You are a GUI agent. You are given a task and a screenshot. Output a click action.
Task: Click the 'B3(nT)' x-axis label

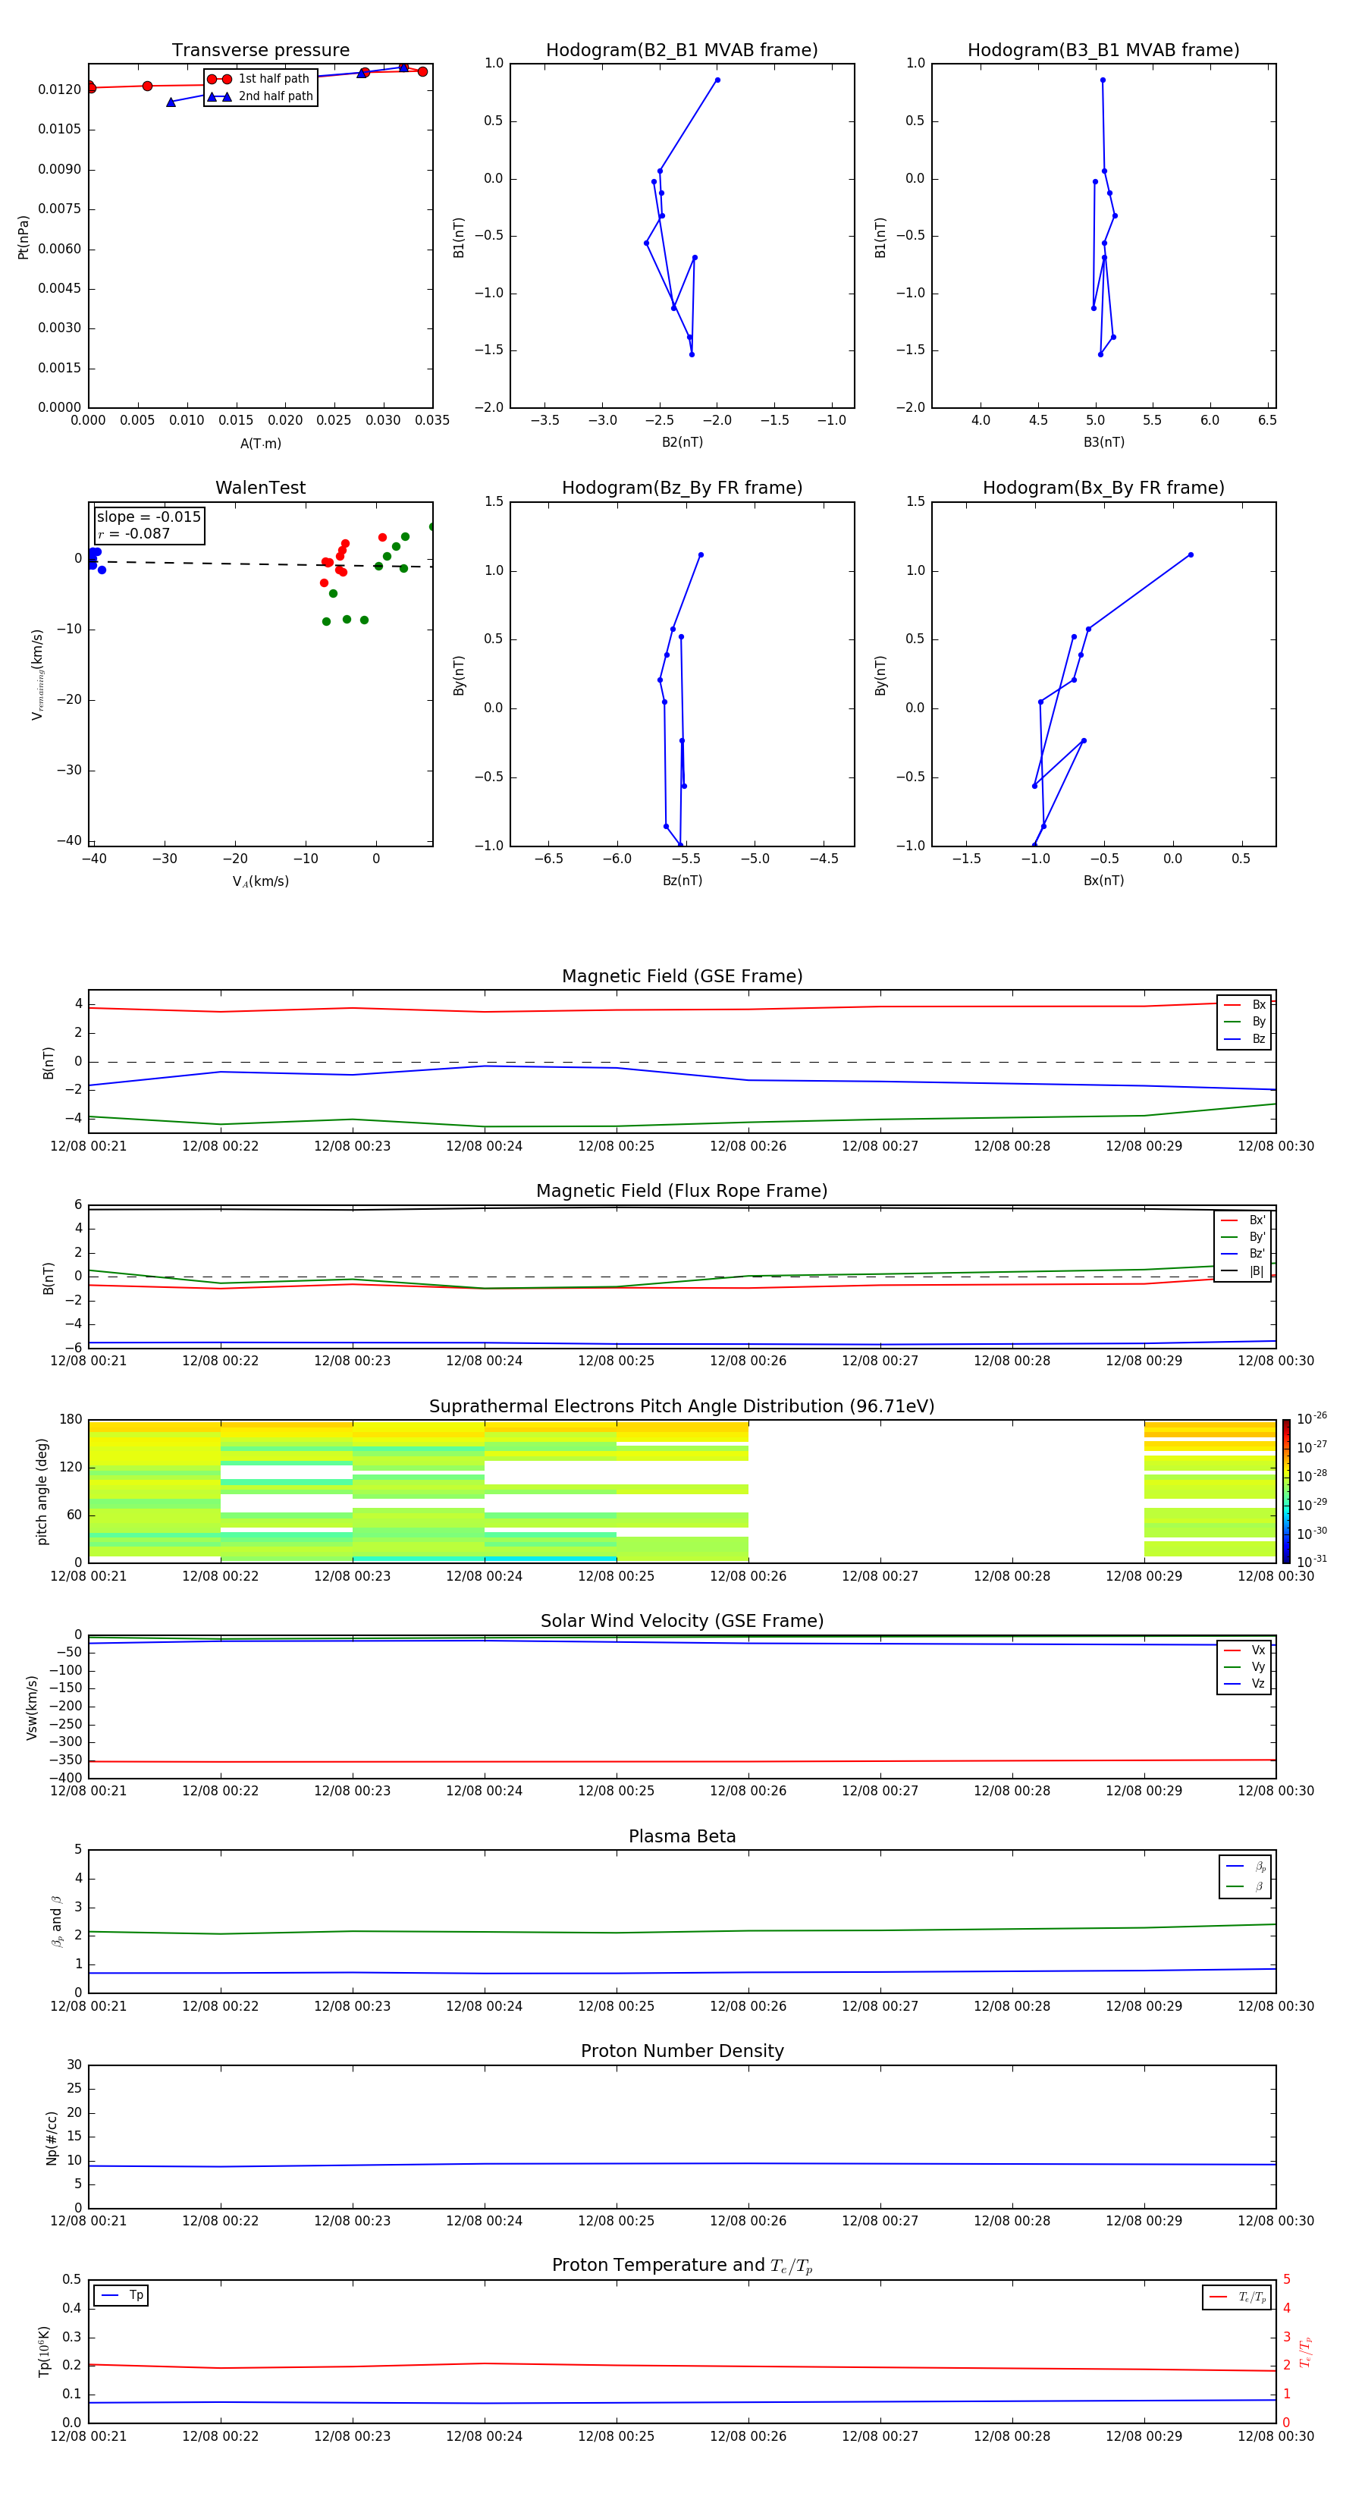point(1103,443)
